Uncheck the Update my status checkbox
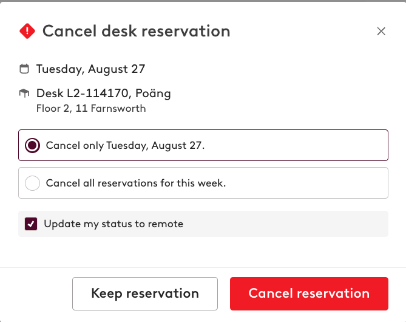The width and height of the screenshot is (406, 322). point(31,224)
